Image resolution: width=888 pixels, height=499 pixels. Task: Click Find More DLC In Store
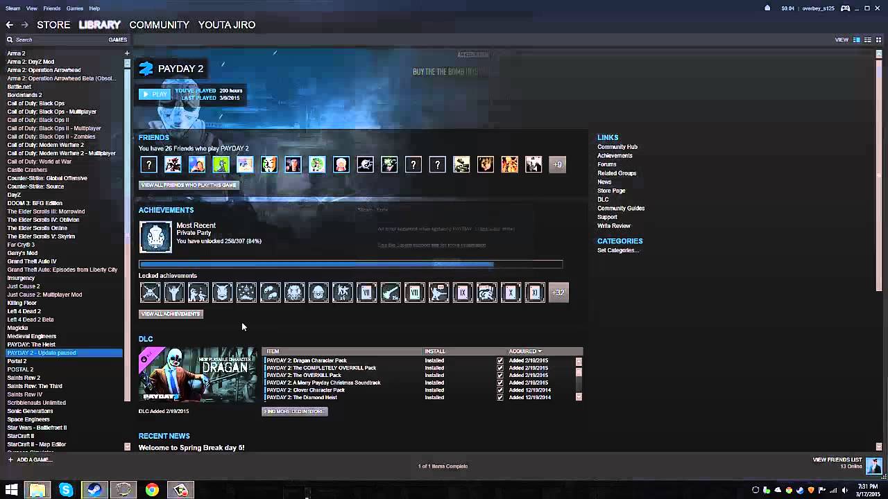[x=295, y=412]
